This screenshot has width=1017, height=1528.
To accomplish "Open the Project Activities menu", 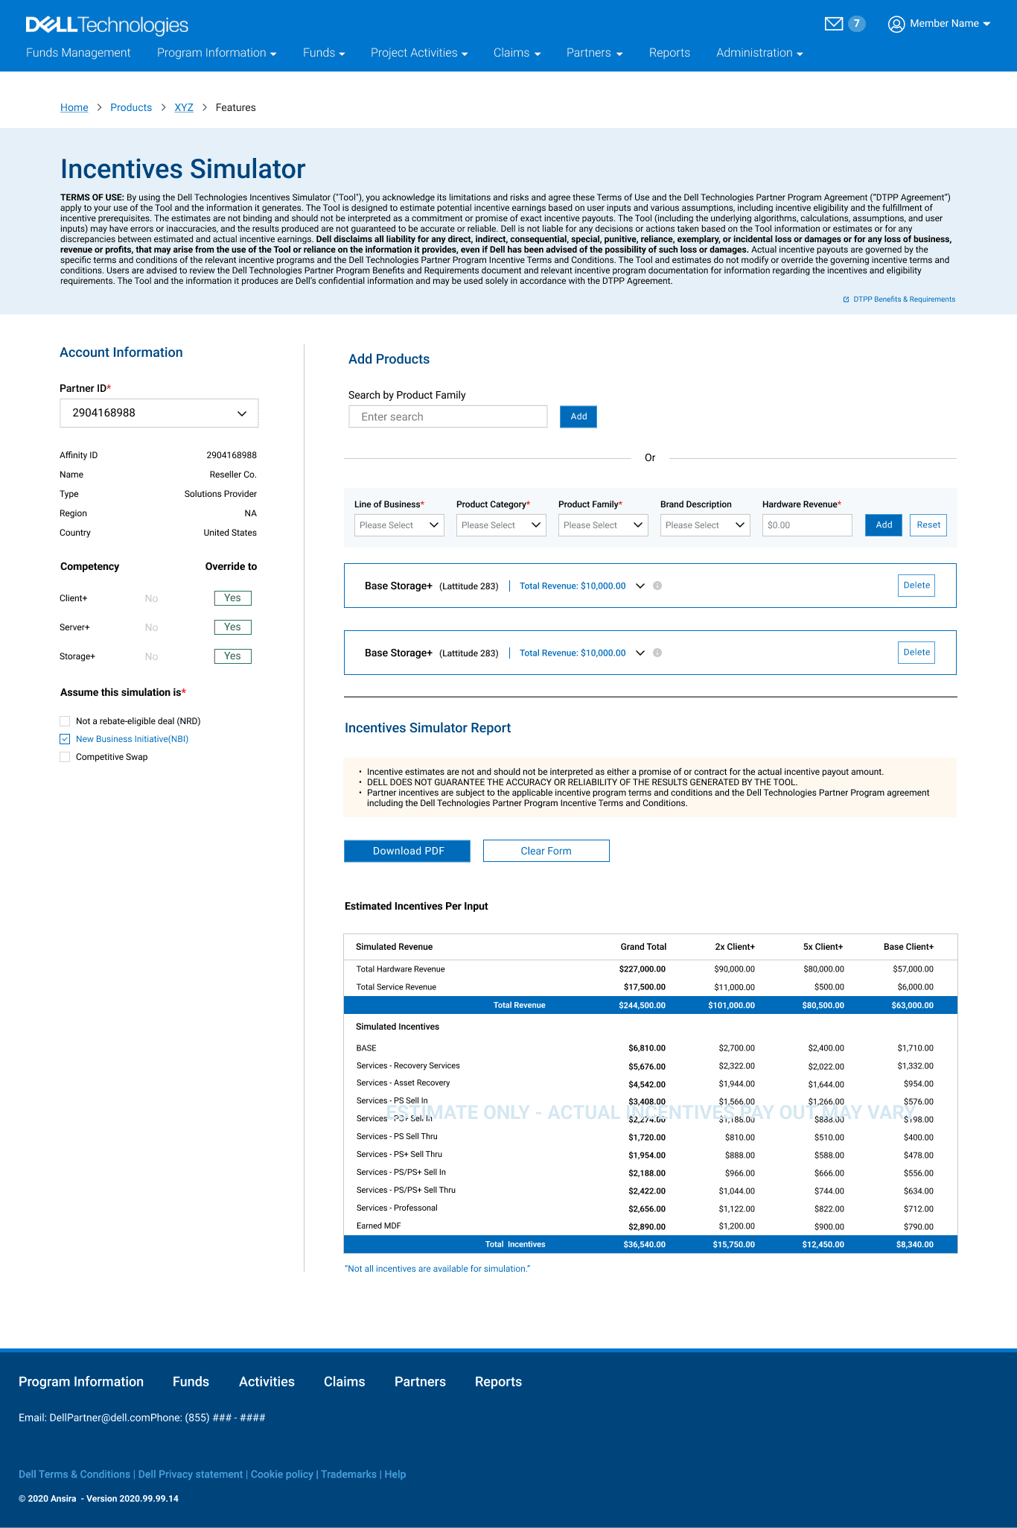I will [x=419, y=53].
